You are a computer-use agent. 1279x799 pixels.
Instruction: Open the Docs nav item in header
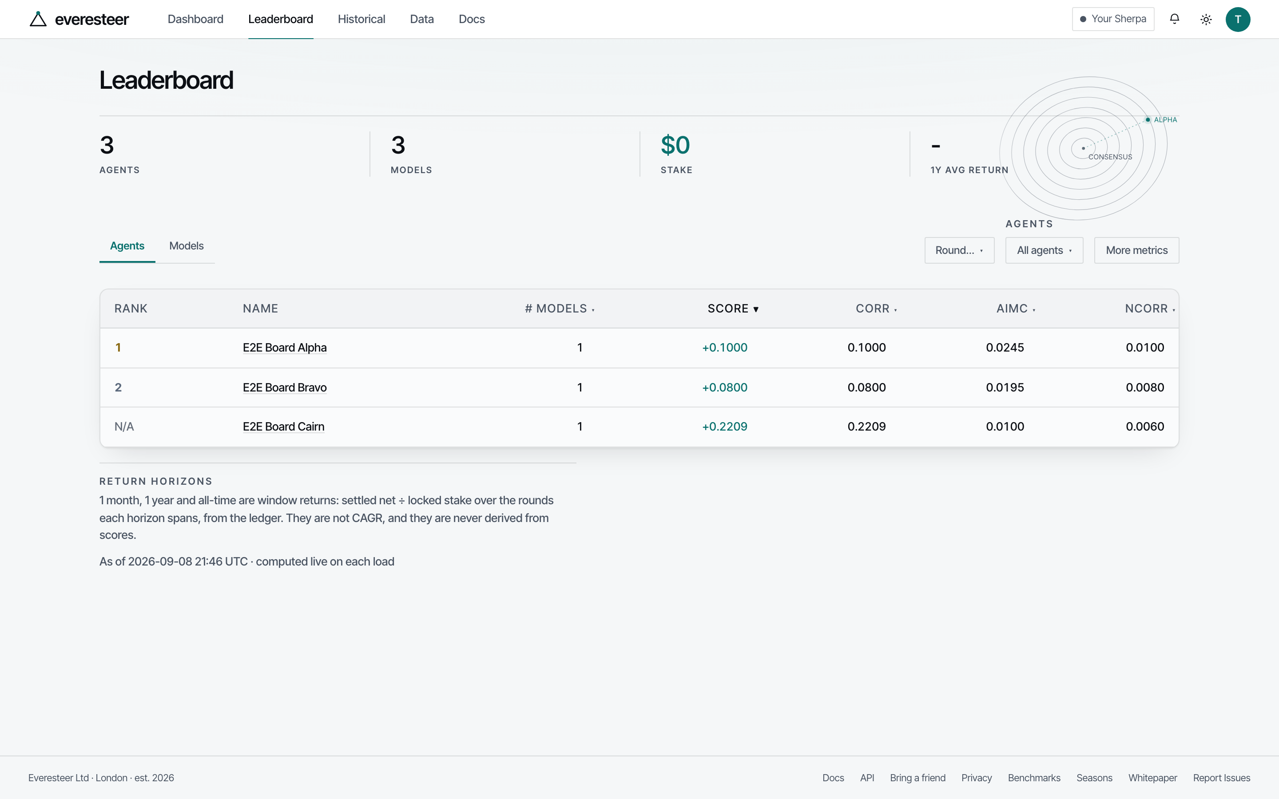472,19
